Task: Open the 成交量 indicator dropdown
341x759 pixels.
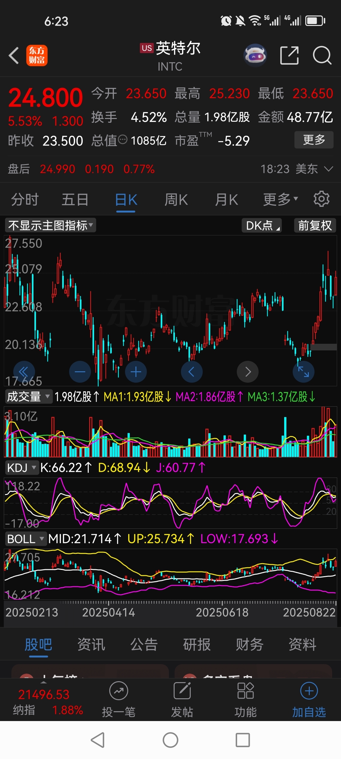Action: (28, 396)
